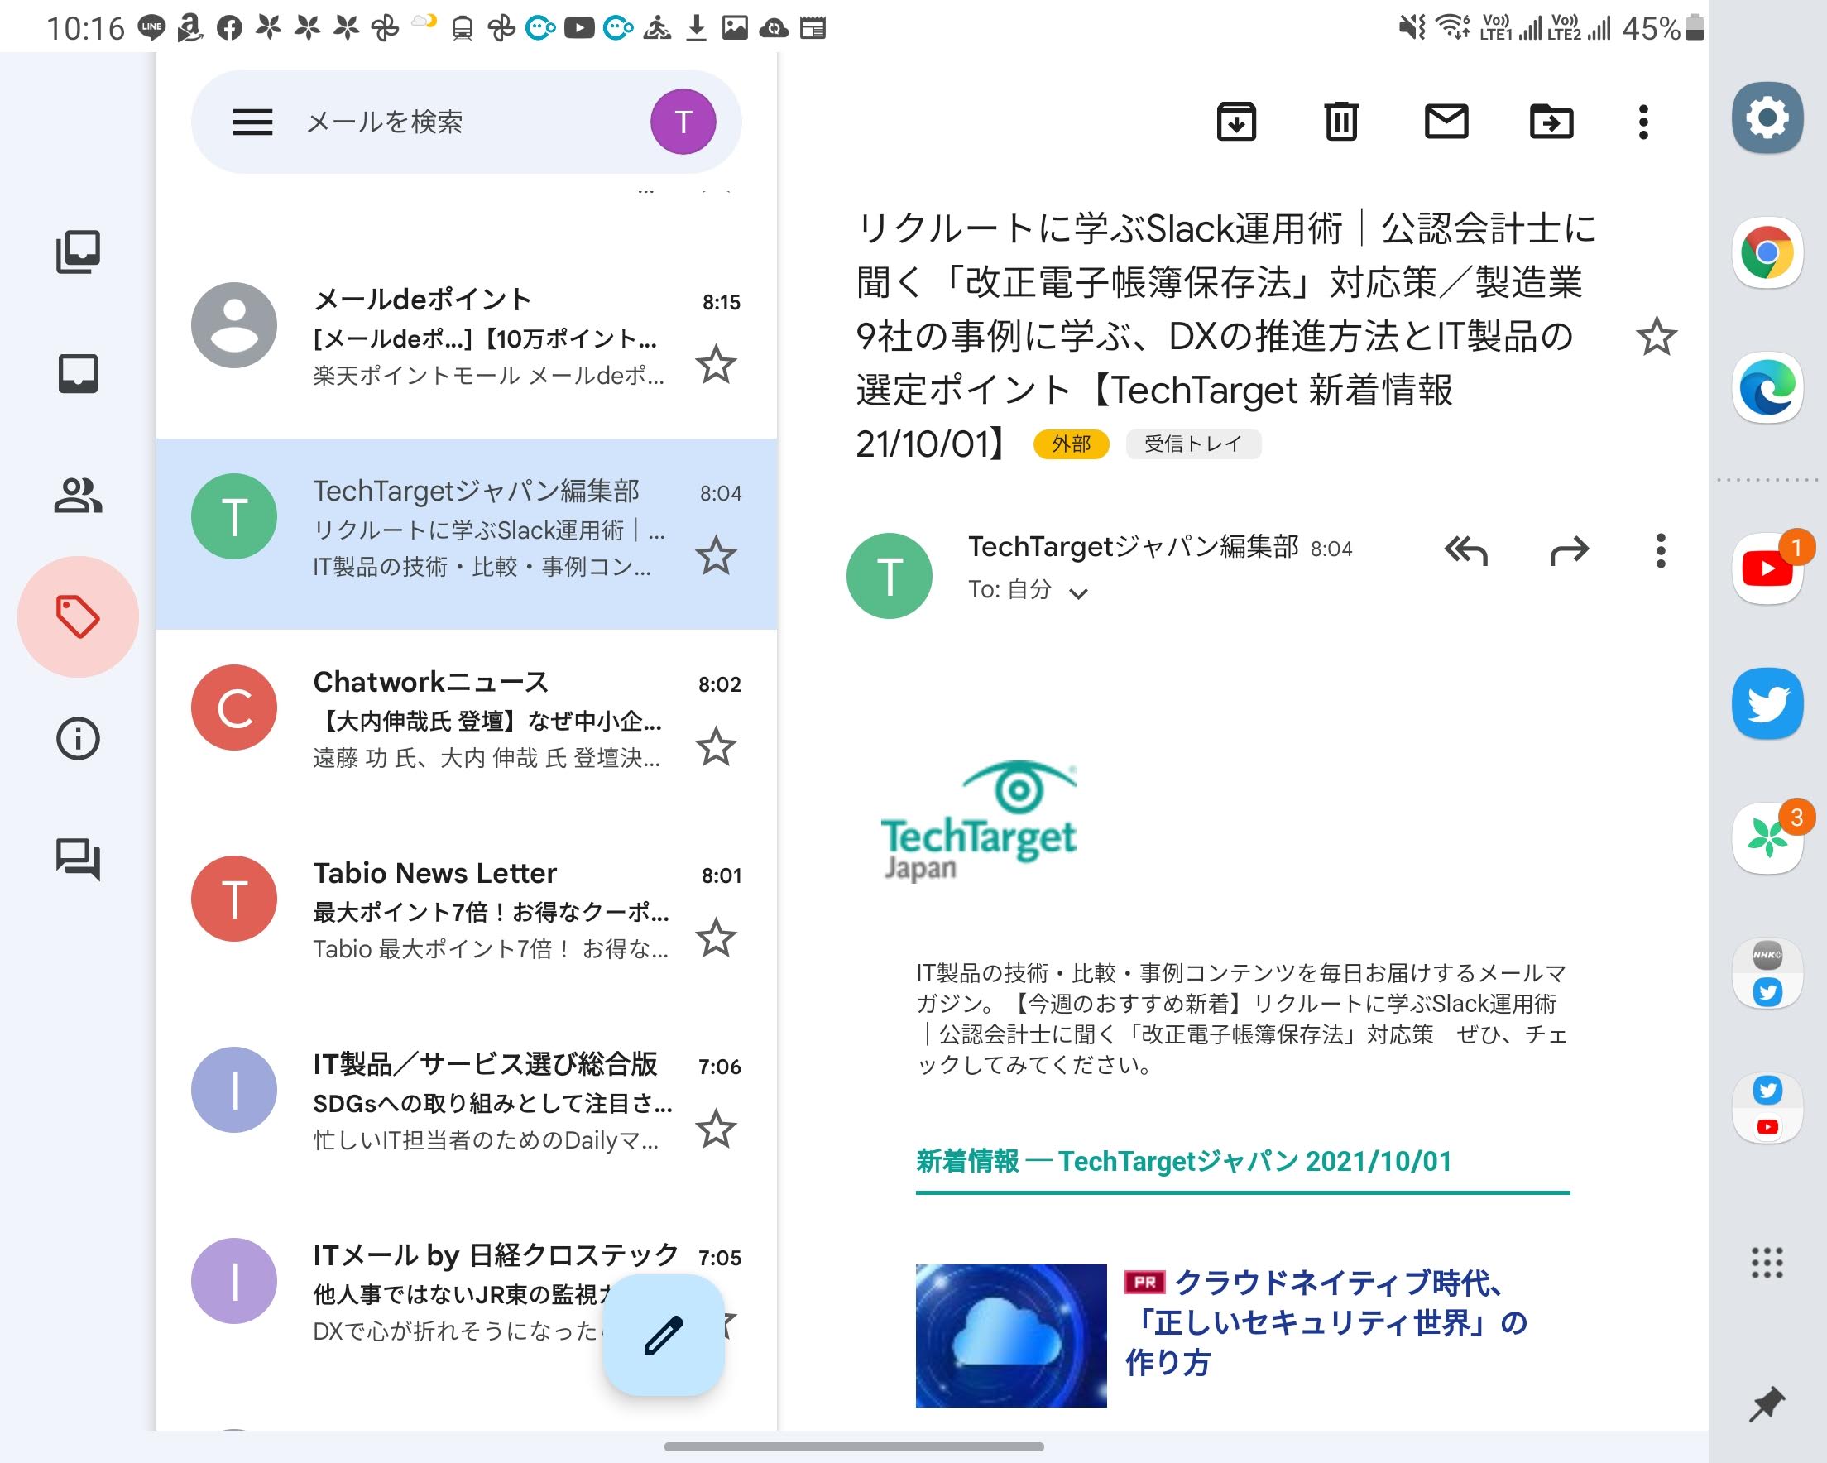The width and height of the screenshot is (1827, 1463).
Task: Tap the red C avatar of Chatwork
Action: tap(234, 707)
